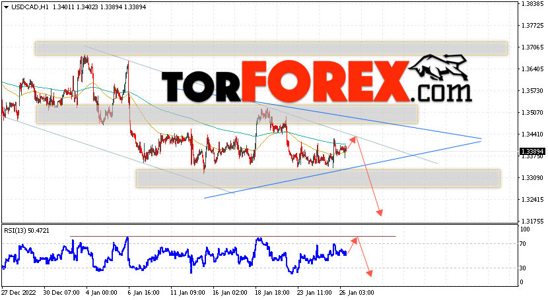The image size is (548, 300).
Task: Click the 11 Jan 09:00 time label
Action: pos(188,292)
